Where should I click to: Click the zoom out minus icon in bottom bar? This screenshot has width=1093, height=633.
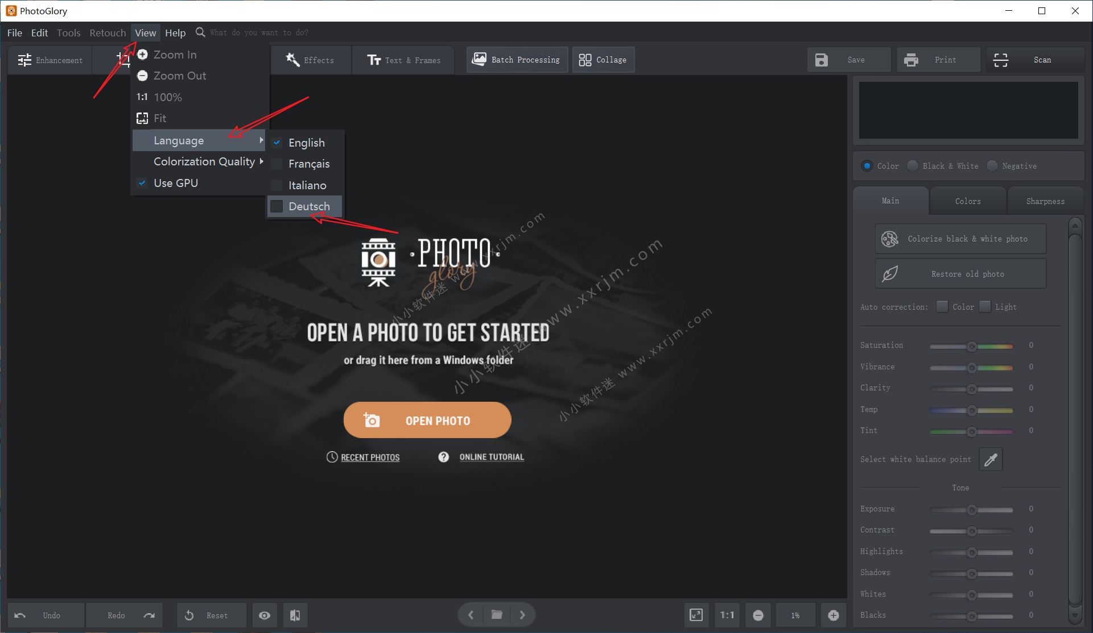click(758, 615)
